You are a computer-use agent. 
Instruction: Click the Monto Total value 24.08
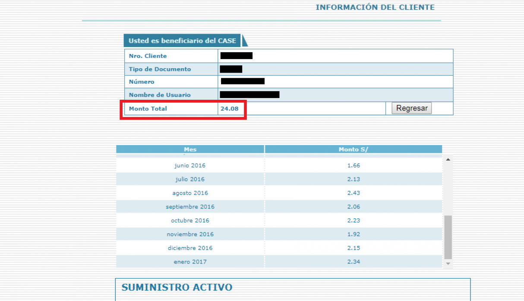coord(229,109)
